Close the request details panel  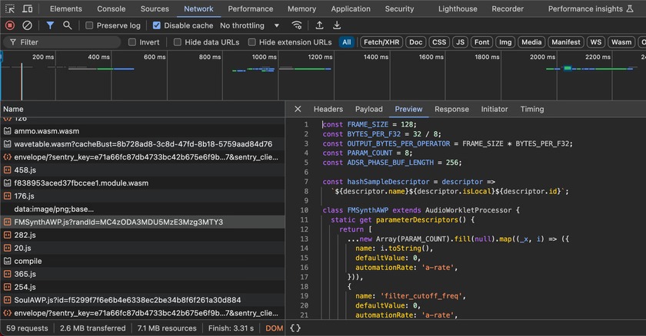tap(298, 109)
